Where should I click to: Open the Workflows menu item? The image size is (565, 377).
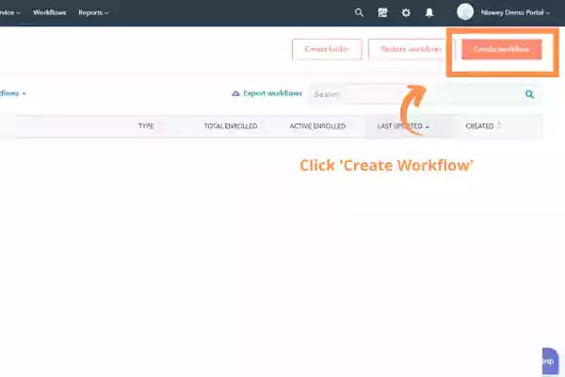tap(49, 12)
